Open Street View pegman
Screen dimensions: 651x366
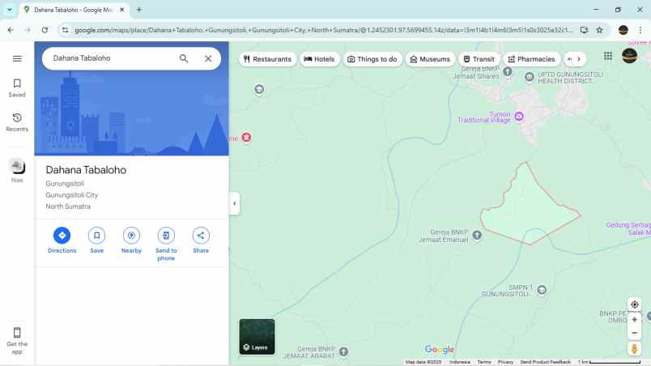click(x=634, y=348)
